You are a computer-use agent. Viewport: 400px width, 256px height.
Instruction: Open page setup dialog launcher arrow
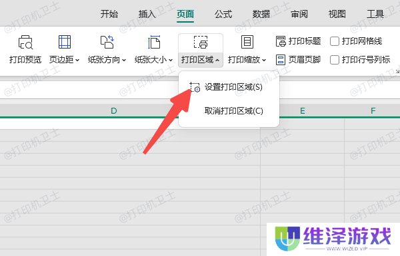click(x=397, y=72)
